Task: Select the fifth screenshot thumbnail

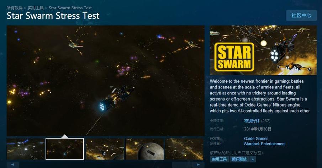Action: 184,149
